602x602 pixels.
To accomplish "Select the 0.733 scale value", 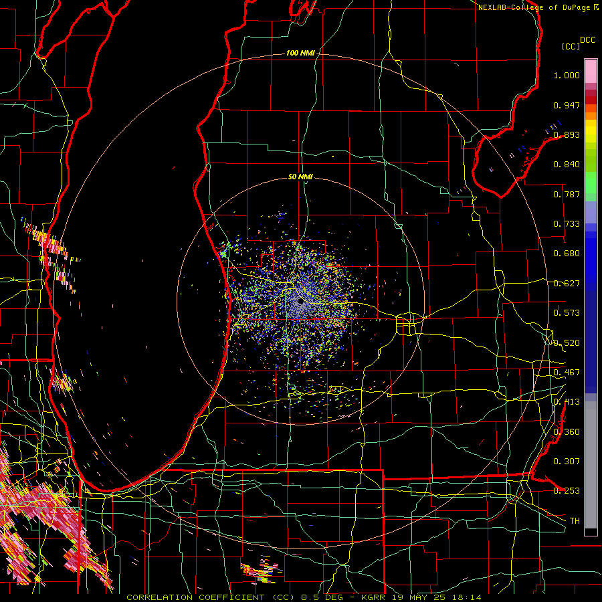I will pos(567,224).
